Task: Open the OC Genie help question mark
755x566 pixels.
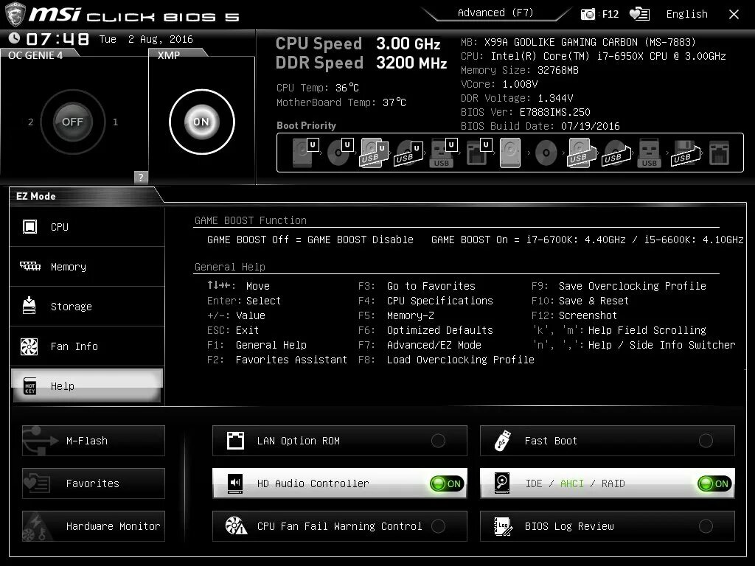Action: [x=141, y=177]
